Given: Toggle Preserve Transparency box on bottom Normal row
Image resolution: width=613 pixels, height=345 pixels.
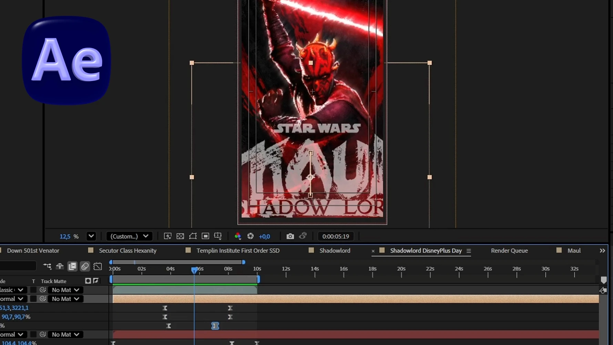Looking at the screenshot, I should tap(33, 334).
